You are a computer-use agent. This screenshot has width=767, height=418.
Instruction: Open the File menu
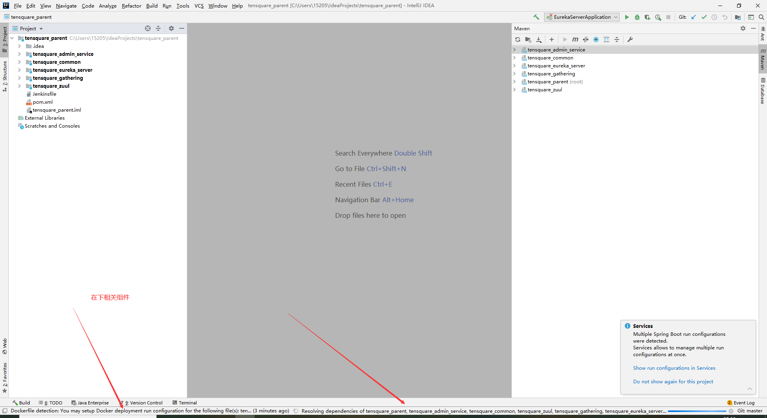(x=18, y=6)
